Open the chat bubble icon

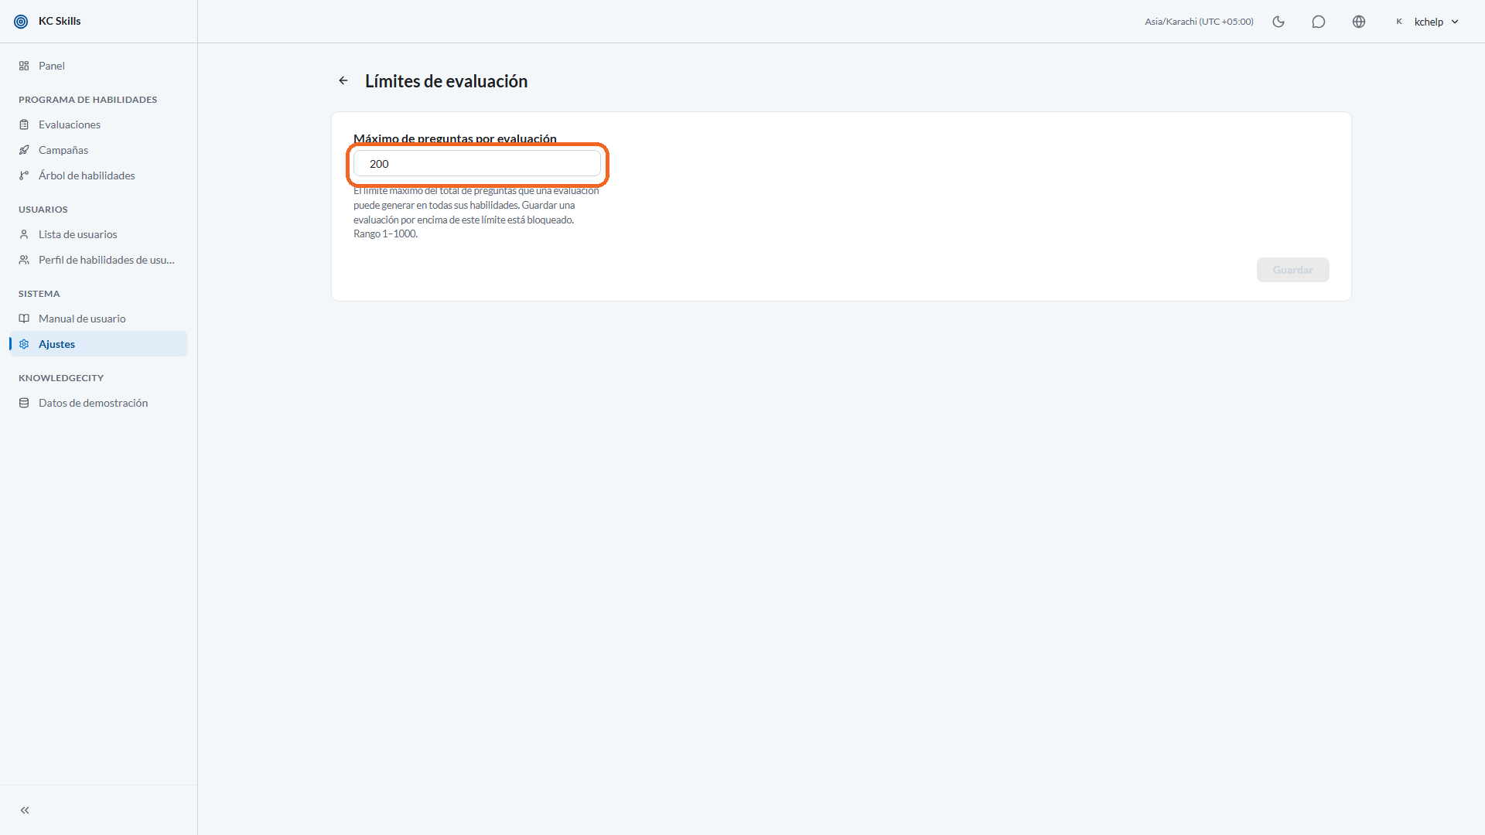[1319, 22]
